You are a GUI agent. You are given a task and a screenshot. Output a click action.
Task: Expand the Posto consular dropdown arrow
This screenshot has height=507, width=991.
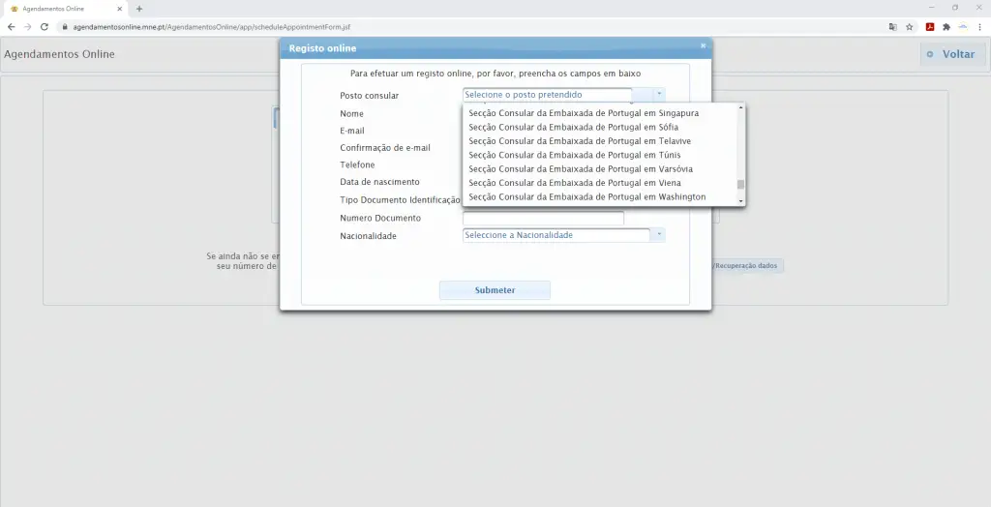658,95
